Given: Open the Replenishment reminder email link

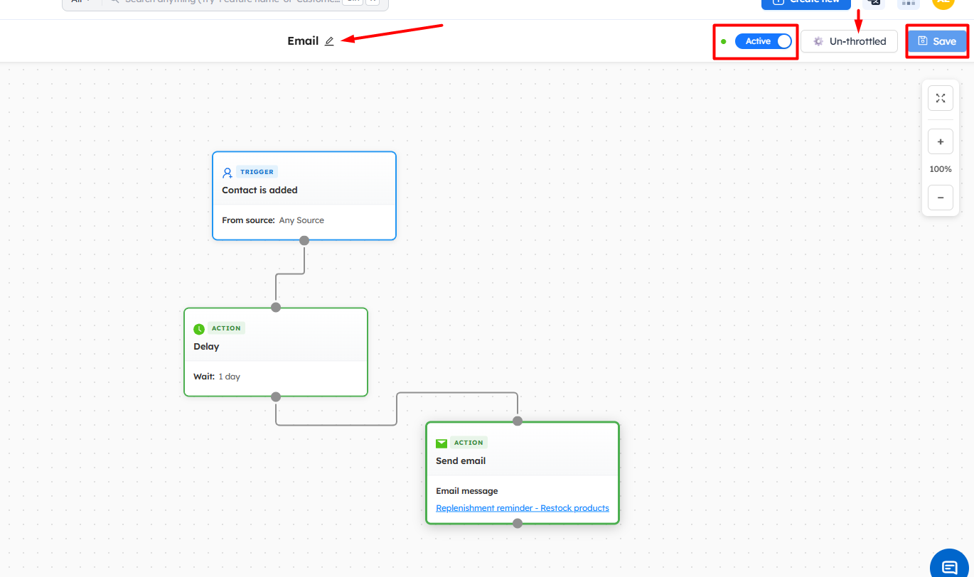Looking at the screenshot, I should (522, 508).
